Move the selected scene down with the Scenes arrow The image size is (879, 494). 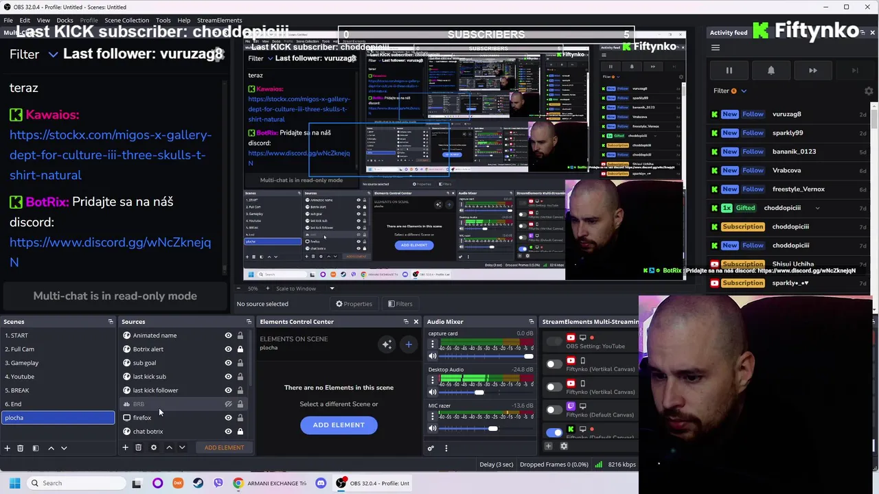coord(64,448)
